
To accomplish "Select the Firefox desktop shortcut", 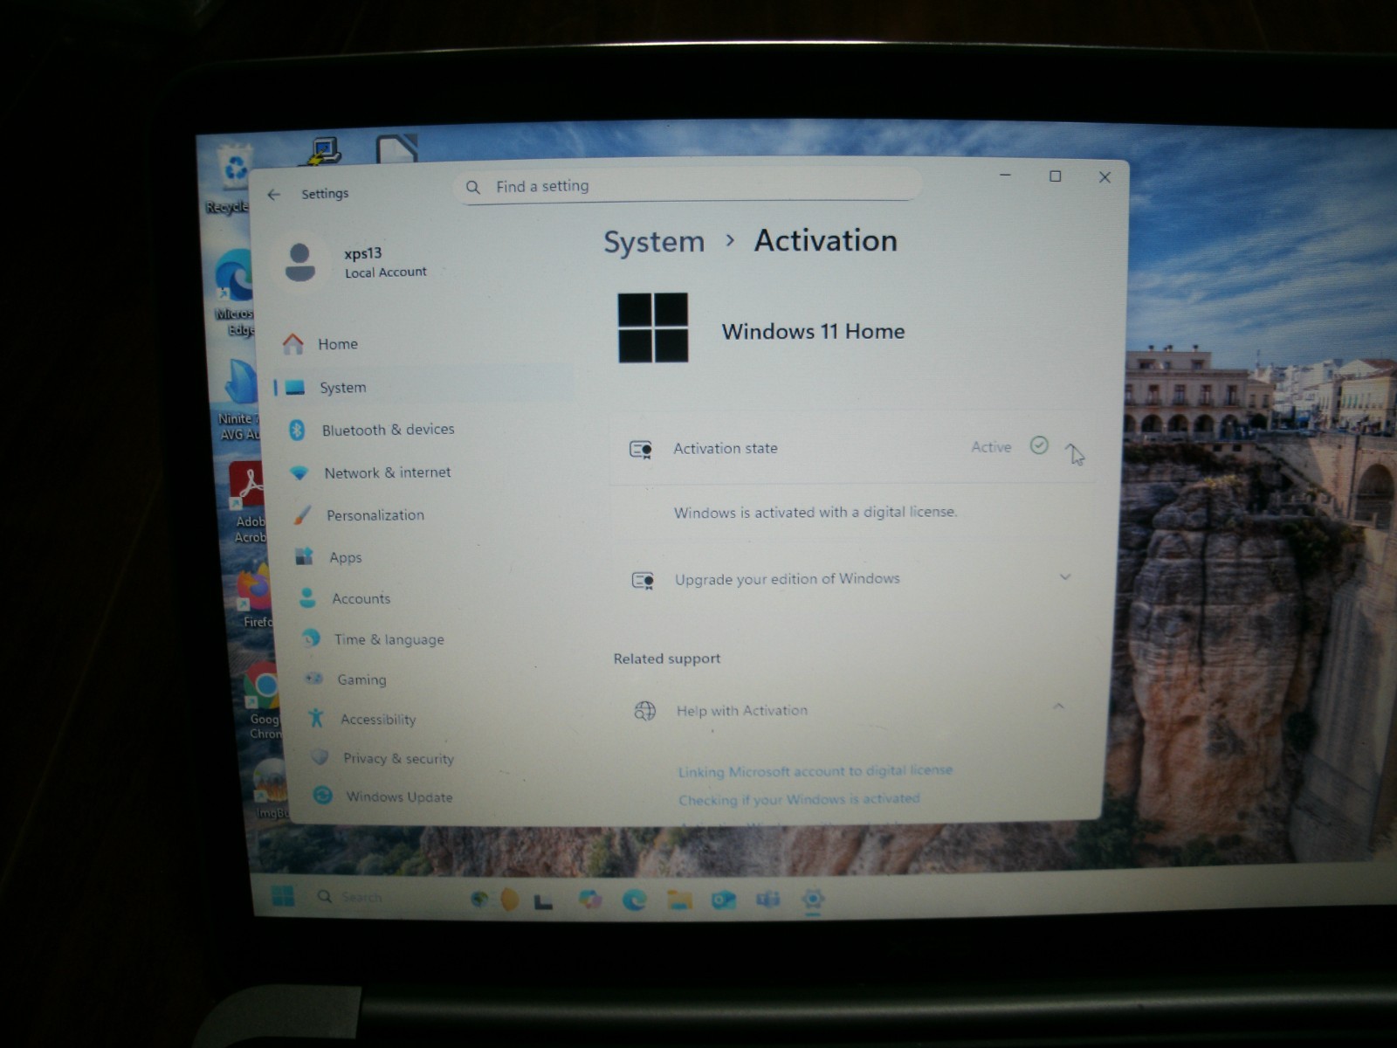I will pos(255,596).
